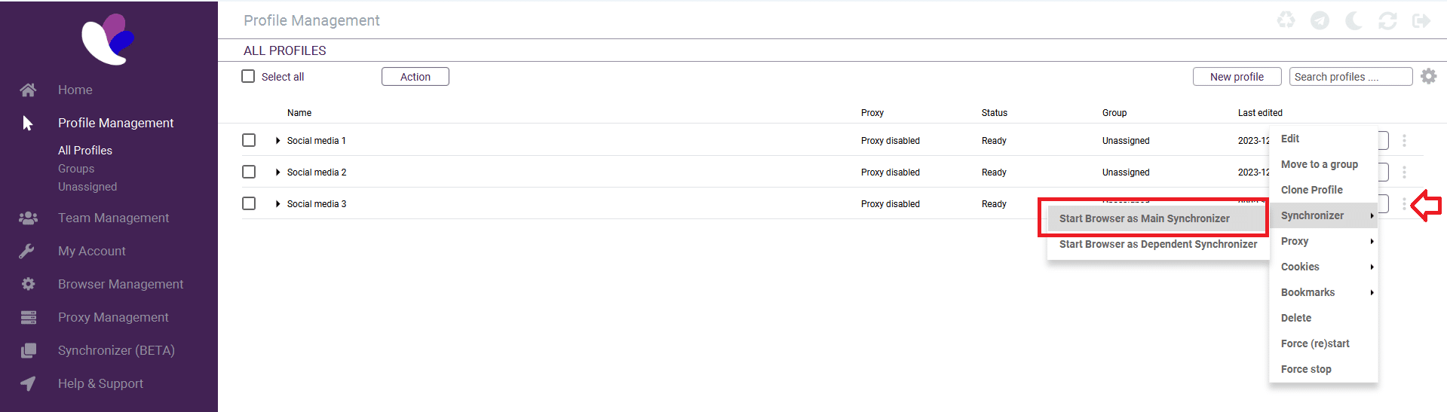This screenshot has height=412, width=1447.
Task: Select Clone Profile from context menu
Action: [x=1311, y=190]
